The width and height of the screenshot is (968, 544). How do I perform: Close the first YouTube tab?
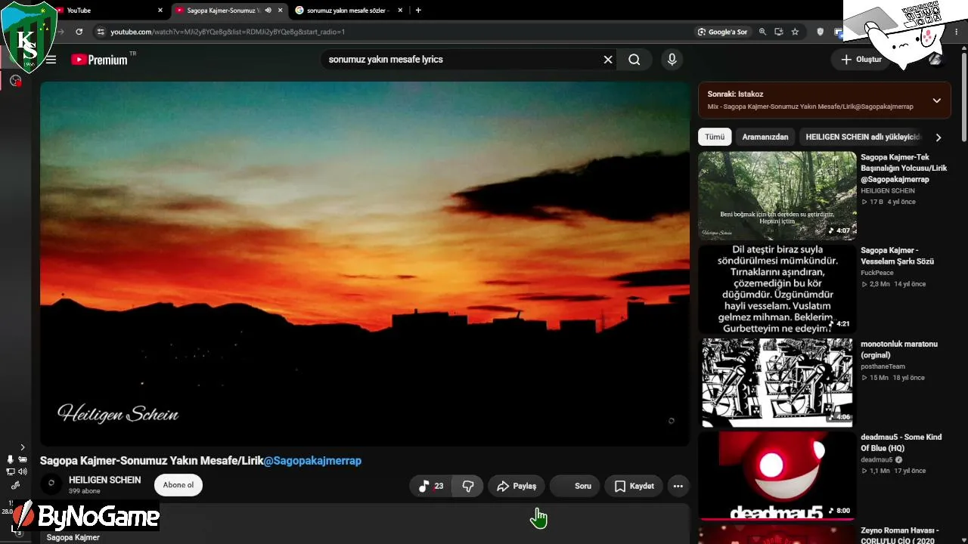click(x=160, y=11)
